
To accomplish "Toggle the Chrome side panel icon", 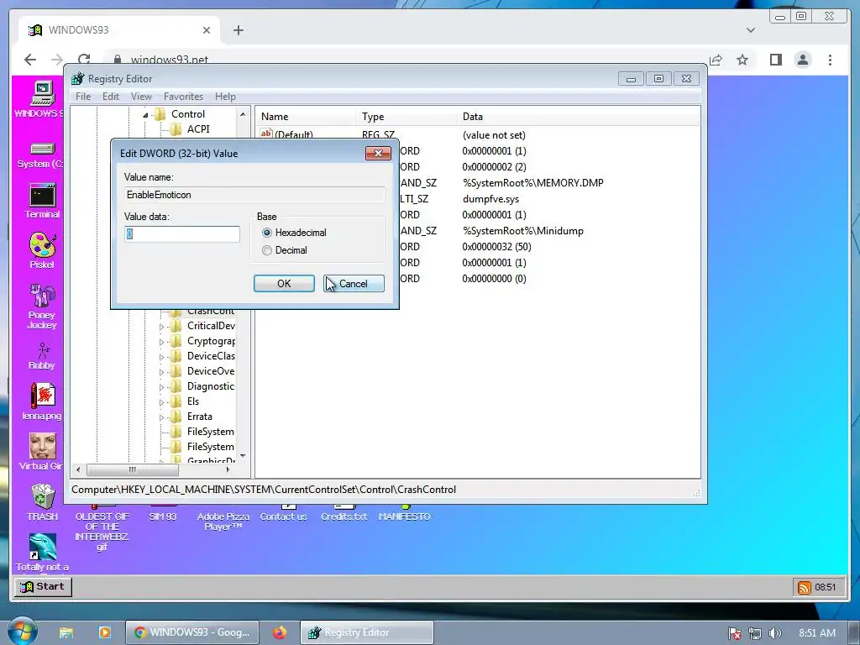I will tap(775, 60).
